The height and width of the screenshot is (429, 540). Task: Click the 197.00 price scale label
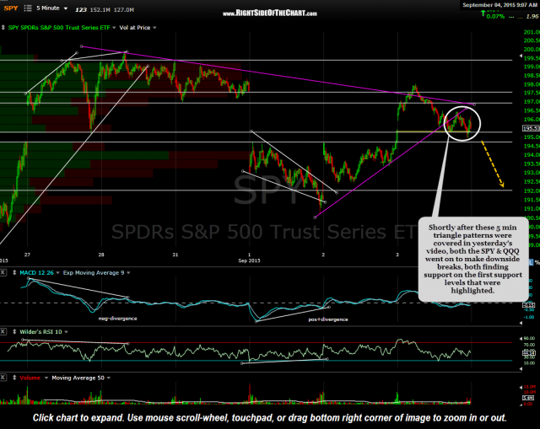tap(532, 101)
